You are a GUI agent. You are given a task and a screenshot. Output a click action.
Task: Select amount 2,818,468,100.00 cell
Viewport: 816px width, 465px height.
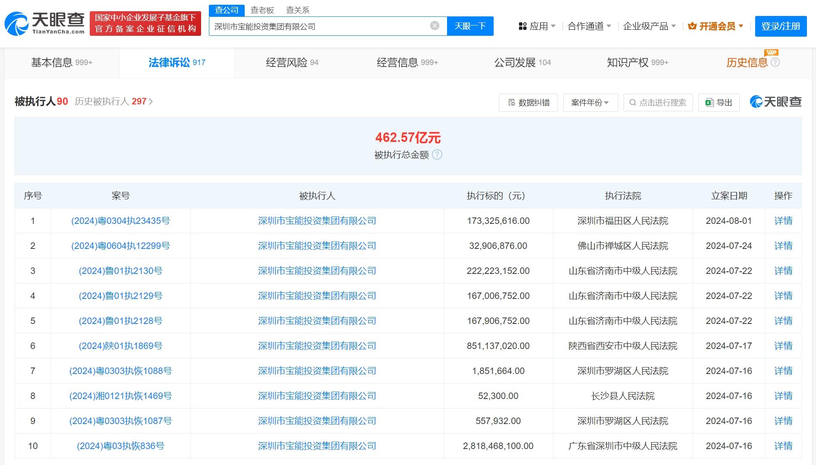498,446
